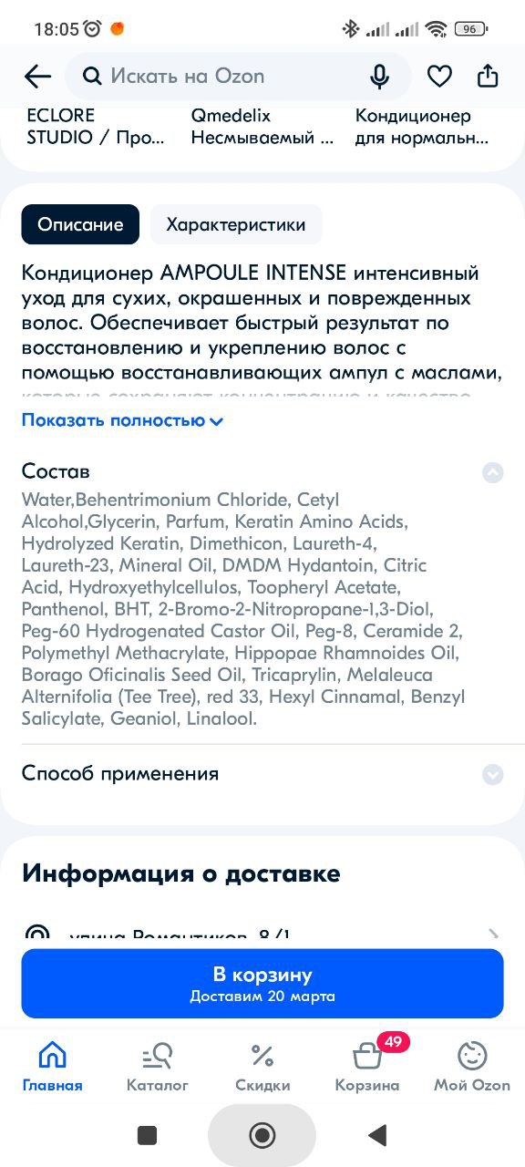
Task: Open the share icon at top right
Action: 489,76
